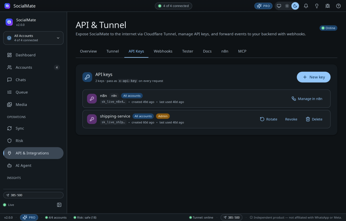Screen dimensions: 346x221
Task: Click 'Risk: safe (18)' in the status bar
Action: tap(85, 218)
